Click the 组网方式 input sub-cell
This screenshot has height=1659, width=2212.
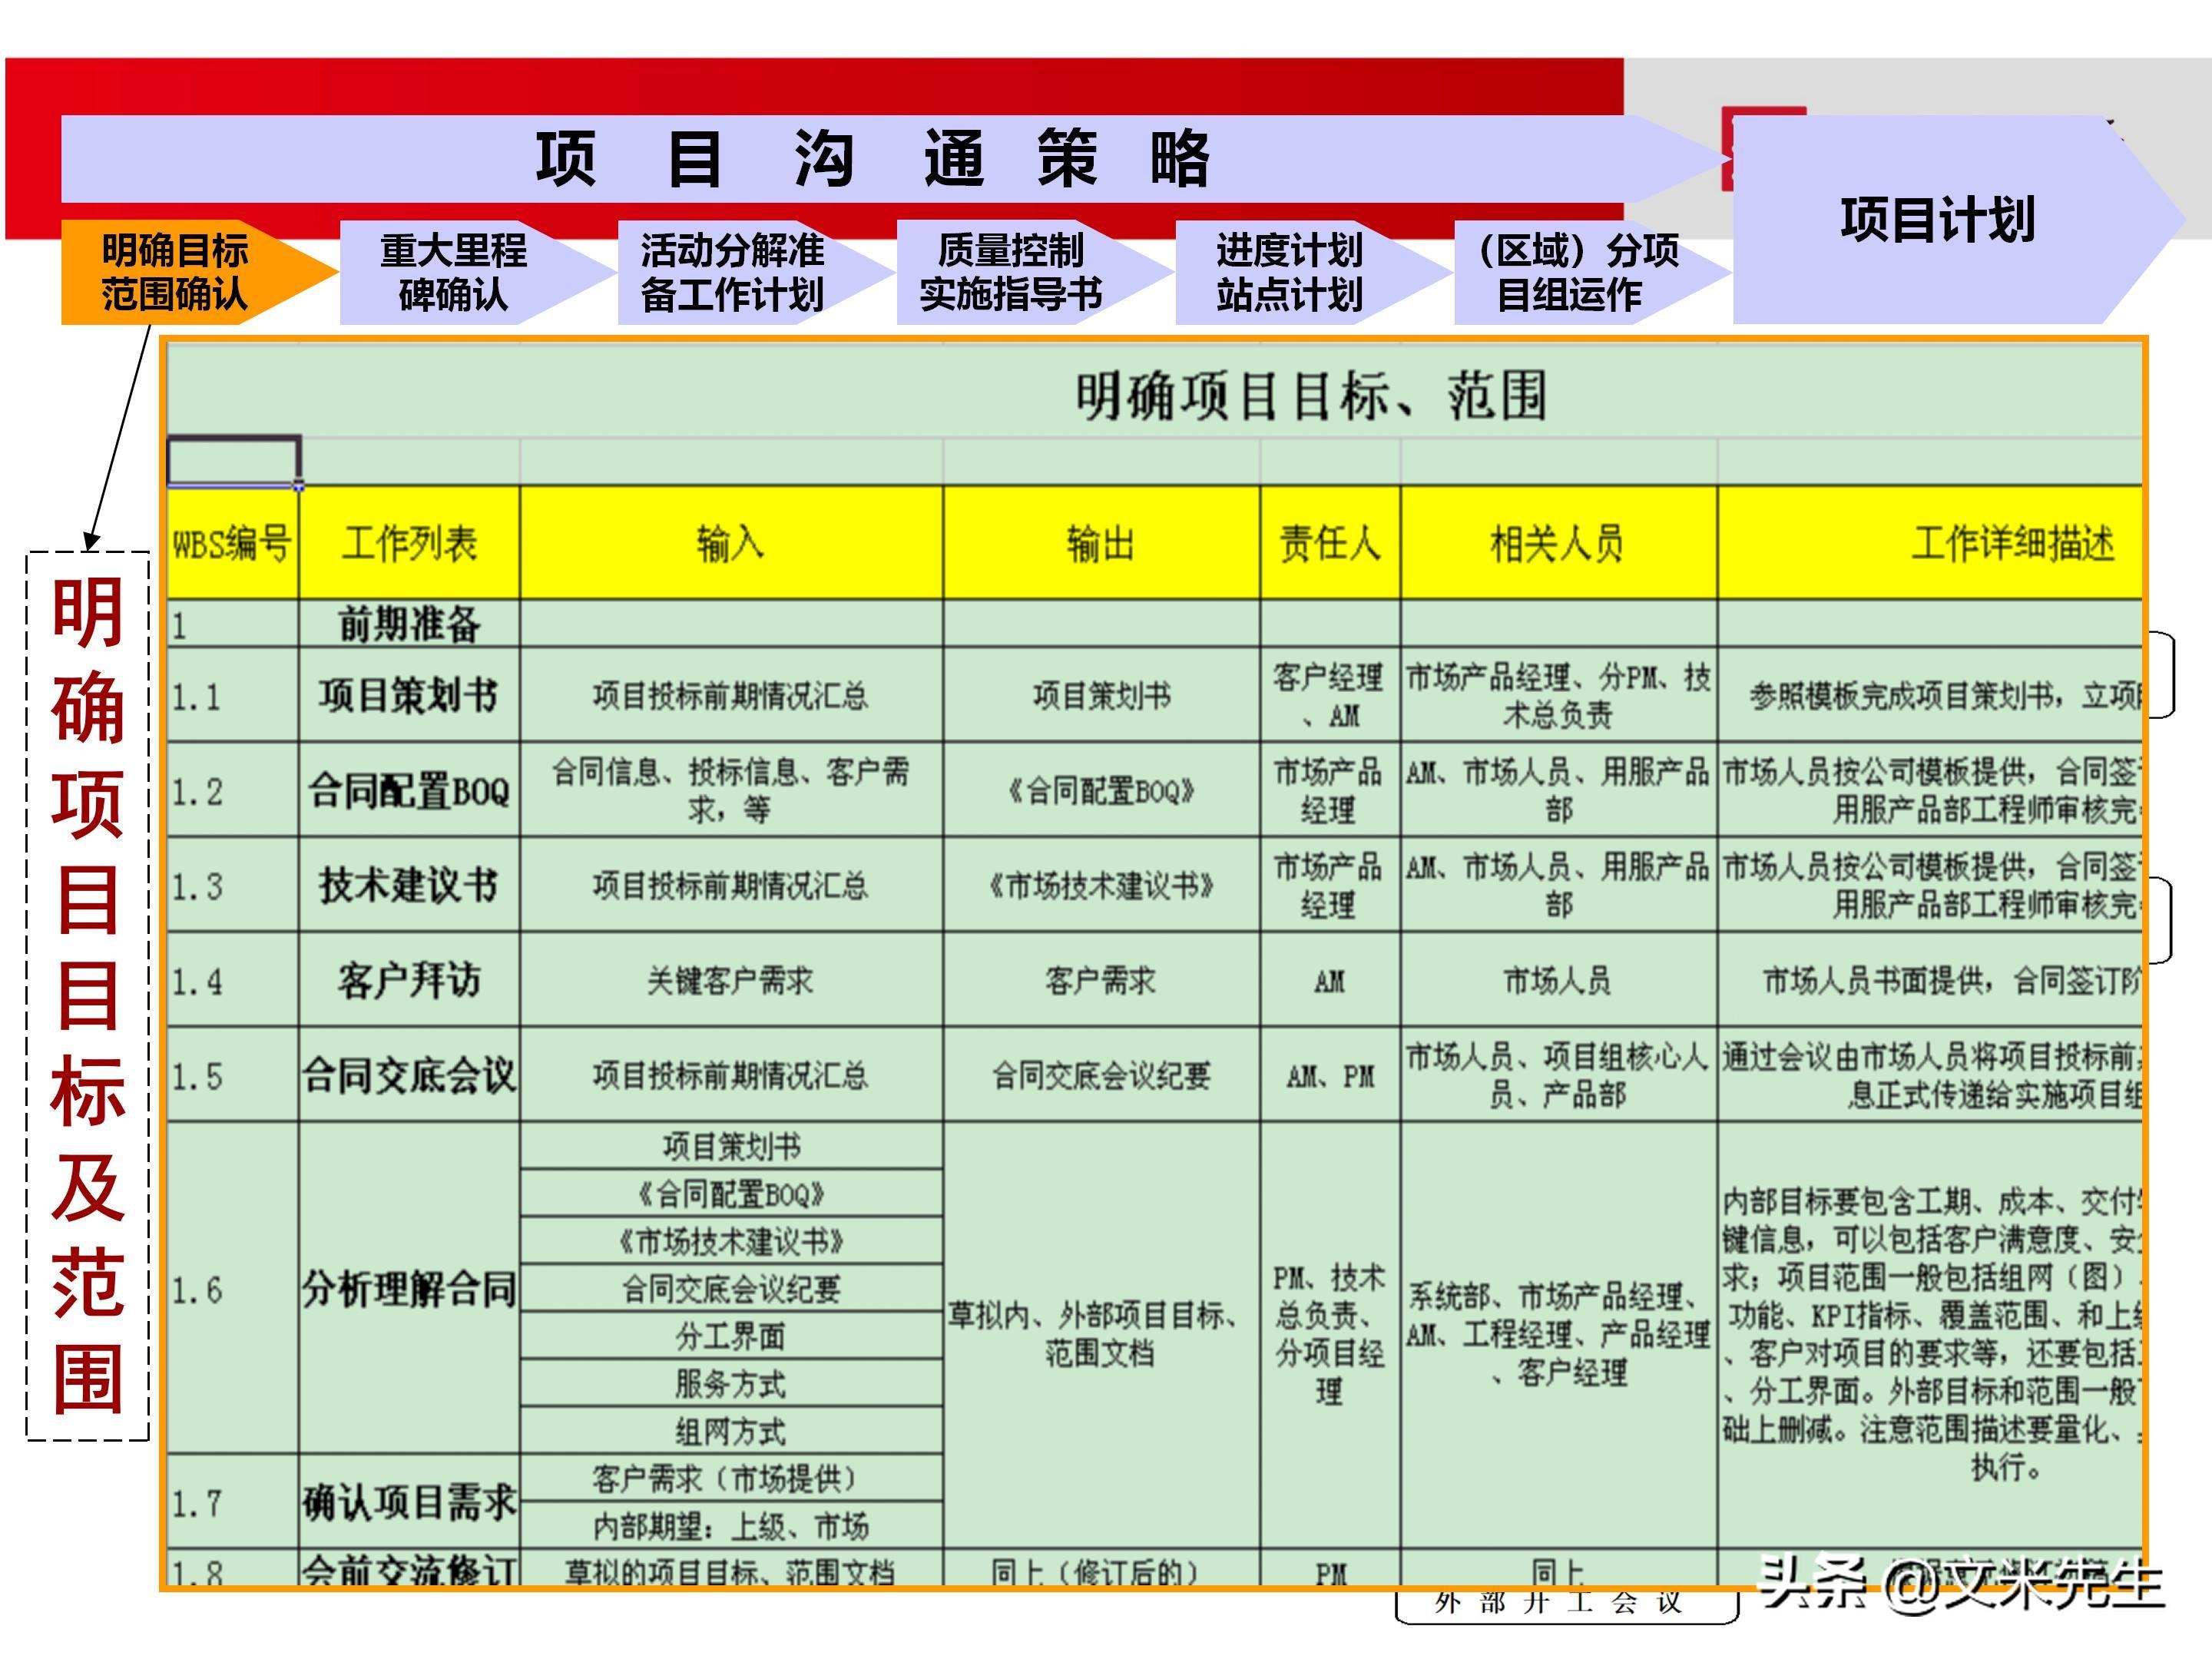(731, 1430)
